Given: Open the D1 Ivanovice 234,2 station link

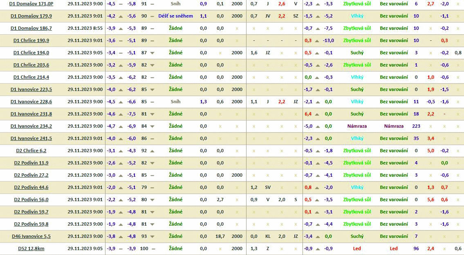Looking at the screenshot, I should click(x=31, y=126).
